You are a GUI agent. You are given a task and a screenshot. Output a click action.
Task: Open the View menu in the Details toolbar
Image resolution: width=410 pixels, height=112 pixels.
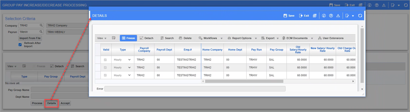[x=102, y=38]
